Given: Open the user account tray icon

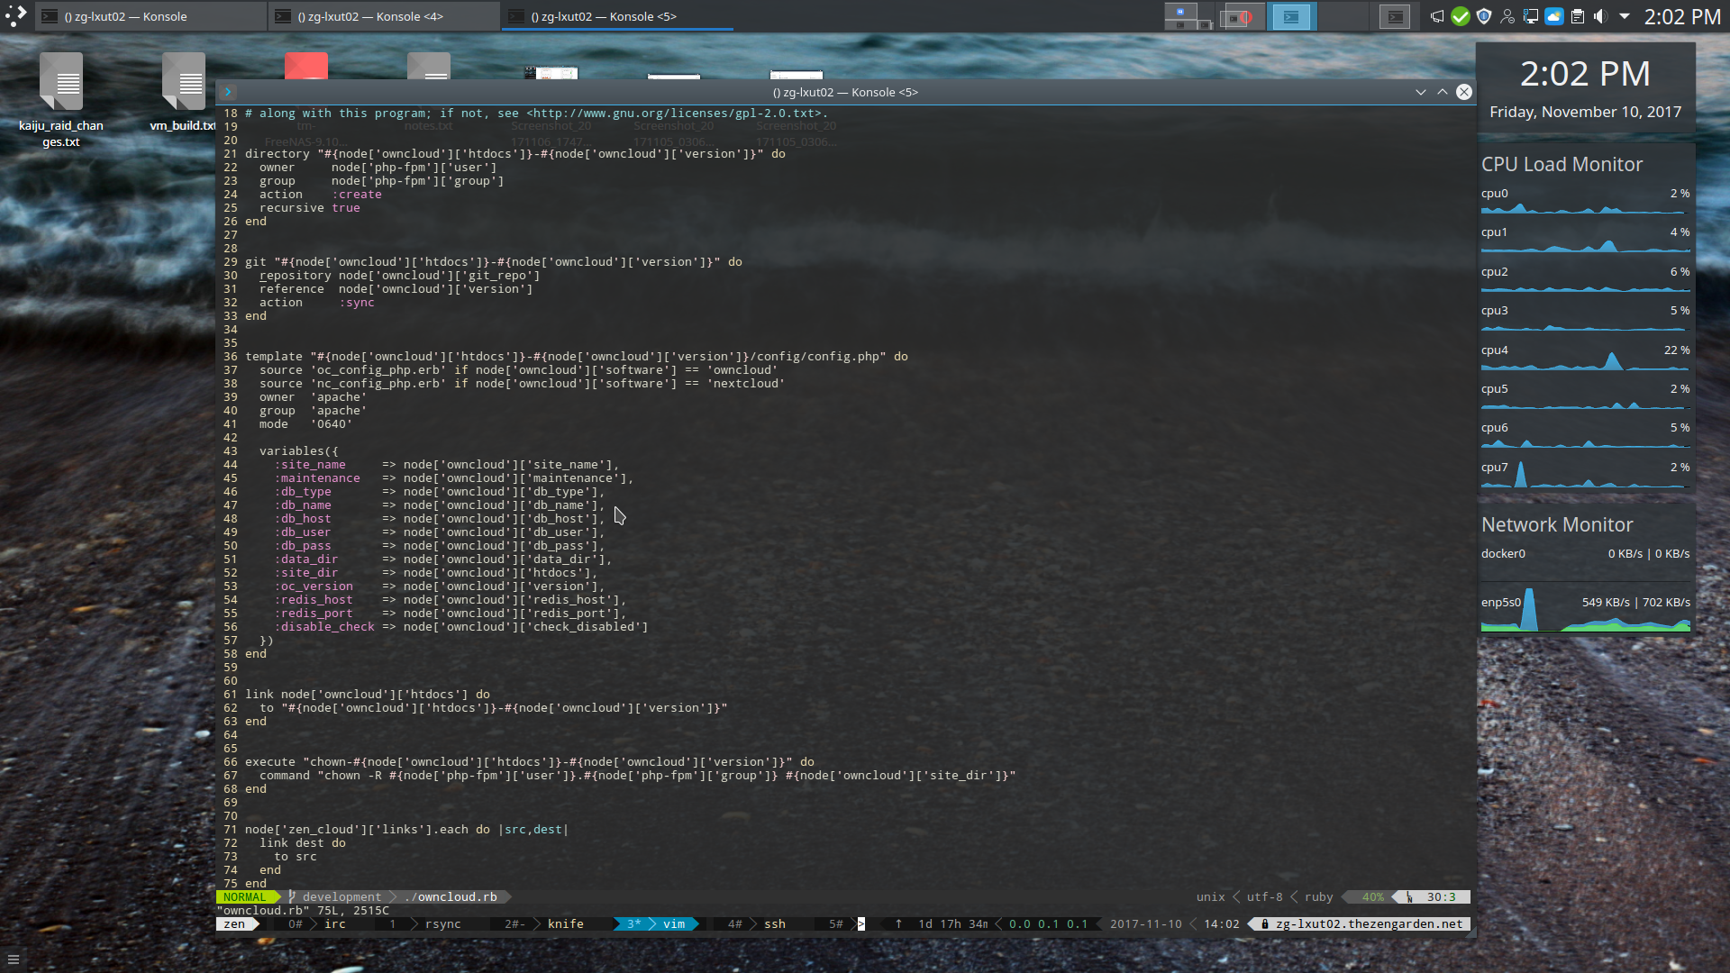Looking at the screenshot, I should [1507, 16].
